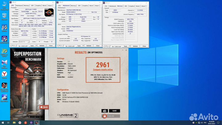Screen dimensions: 222x125
Task: Open Task View in the taskbar
Action: click(x=8, y=123)
